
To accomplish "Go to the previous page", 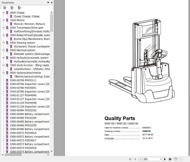I will [135, 159].
